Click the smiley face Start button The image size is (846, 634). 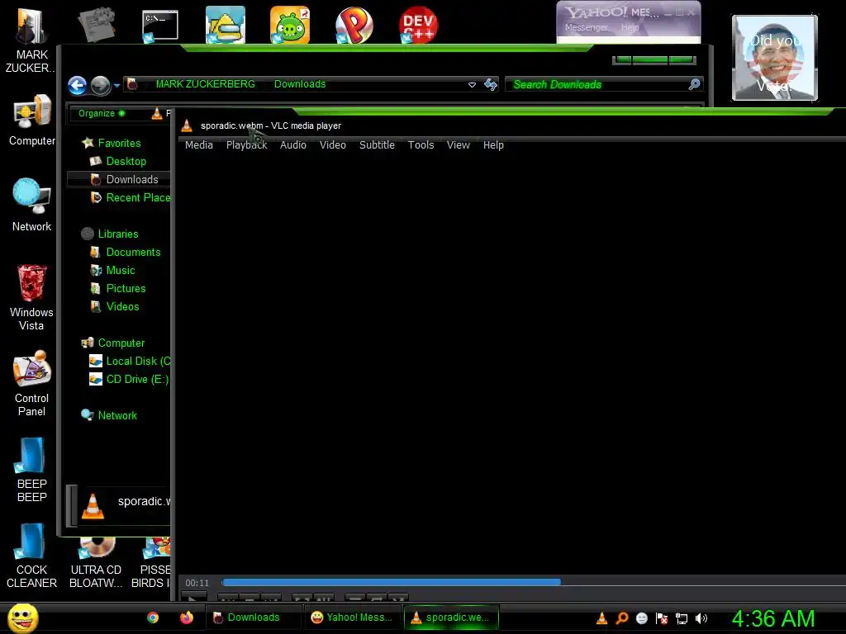pyautogui.click(x=22, y=617)
